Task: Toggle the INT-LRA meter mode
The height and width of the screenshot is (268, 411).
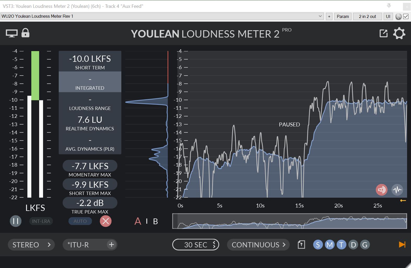Action: point(41,221)
